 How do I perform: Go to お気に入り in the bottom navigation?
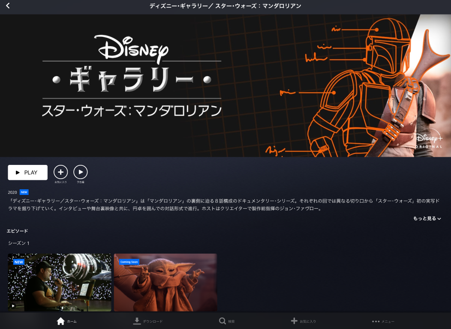pos(304,321)
